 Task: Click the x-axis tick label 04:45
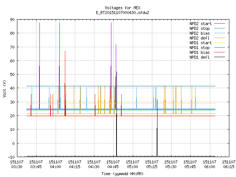pos(113,167)
